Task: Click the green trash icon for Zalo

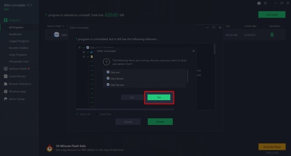Action: 271,35
